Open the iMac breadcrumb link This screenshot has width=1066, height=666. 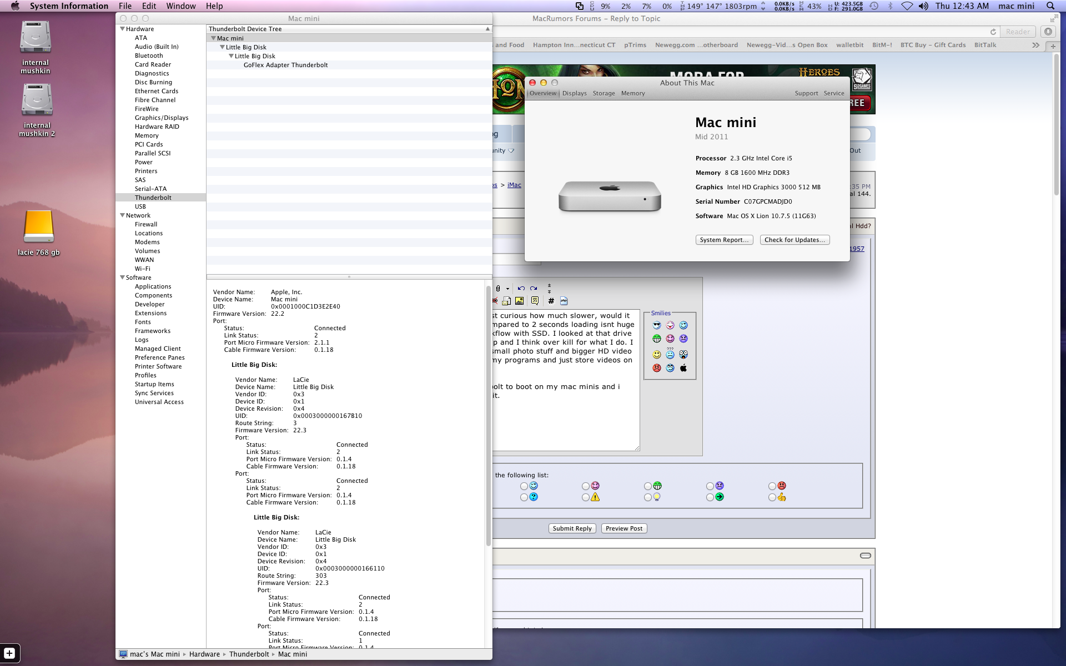tap(514, 185)
